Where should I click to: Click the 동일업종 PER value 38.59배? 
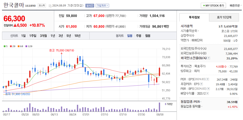[x=232, y=102]
